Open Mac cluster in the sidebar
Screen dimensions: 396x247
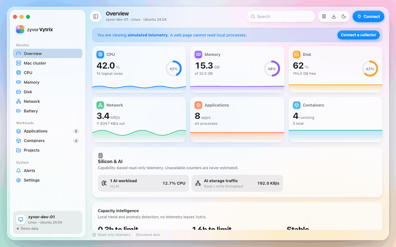[47, 63]
